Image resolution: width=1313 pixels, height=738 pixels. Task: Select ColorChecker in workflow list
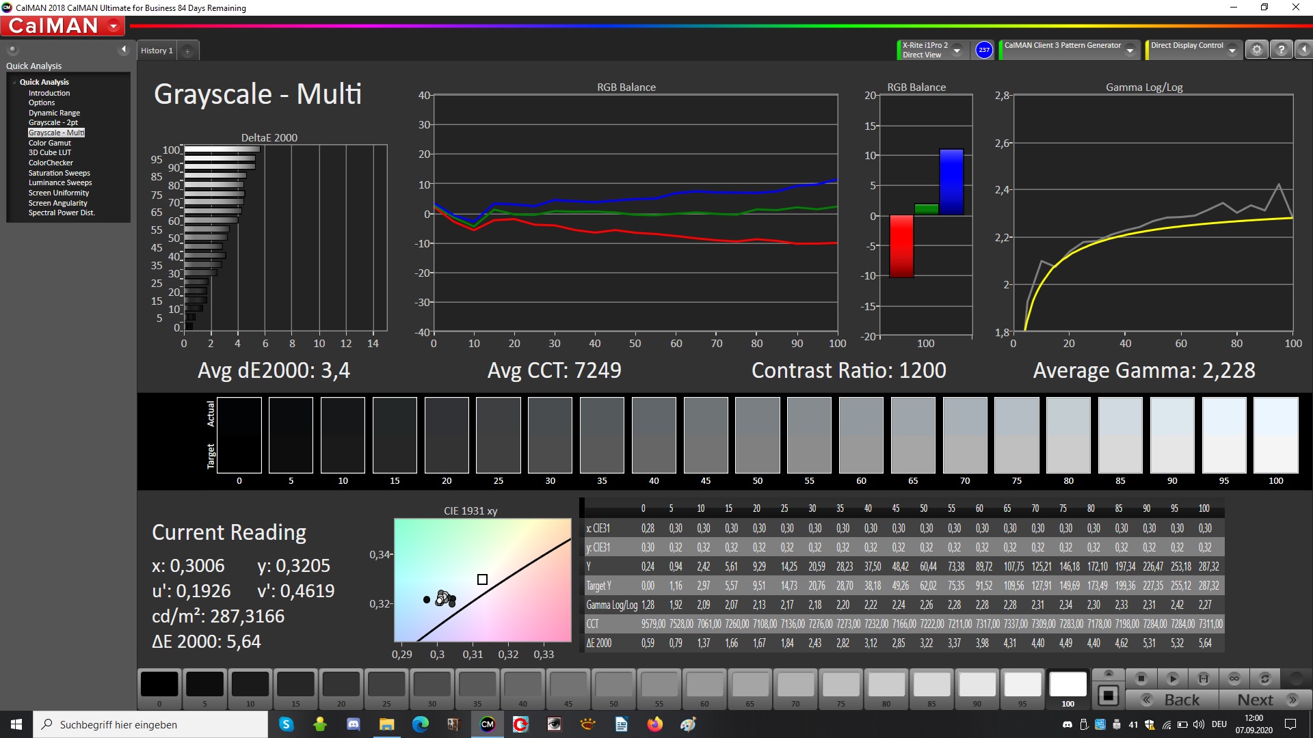[x=51, y=163]
